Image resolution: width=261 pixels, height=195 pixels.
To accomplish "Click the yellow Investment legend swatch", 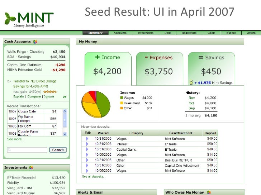I will [x=122, y=103].
